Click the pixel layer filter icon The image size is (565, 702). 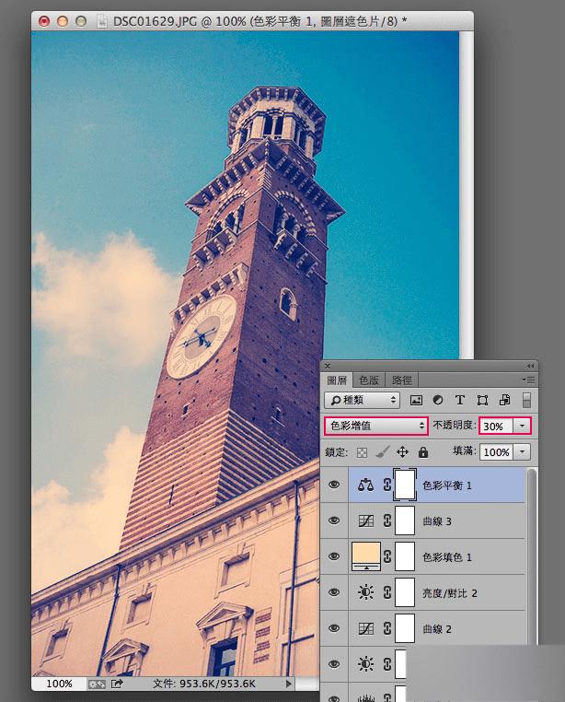416,400
